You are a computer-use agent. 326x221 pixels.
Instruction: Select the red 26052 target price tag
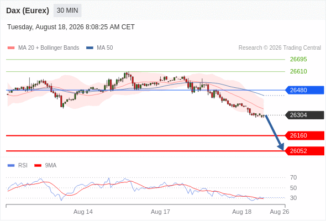coord(304,151)
